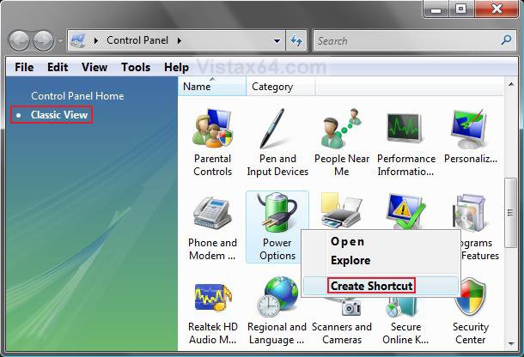The width and height of the screenshot is (524, 357).
Task: Open Regional and Language globe icon
Action: click(x=277, y=297)
